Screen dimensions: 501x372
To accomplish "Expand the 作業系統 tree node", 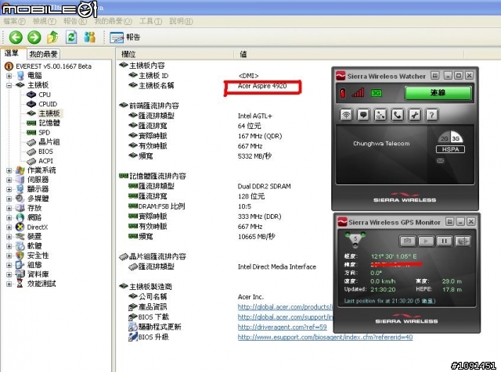I will pos(9,170).
